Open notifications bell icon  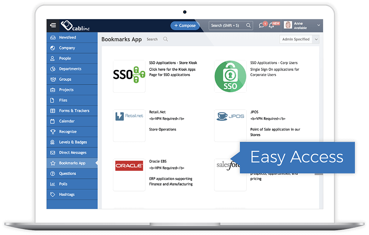(x=271, y=25)
